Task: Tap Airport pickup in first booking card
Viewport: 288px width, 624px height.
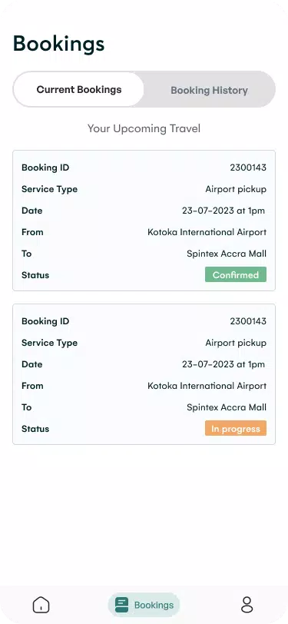Action: pyautogui.click(x=236, y=189)
